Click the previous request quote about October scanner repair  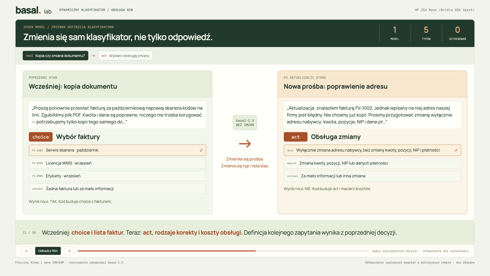pyautogui.click(x=118, y=115)
